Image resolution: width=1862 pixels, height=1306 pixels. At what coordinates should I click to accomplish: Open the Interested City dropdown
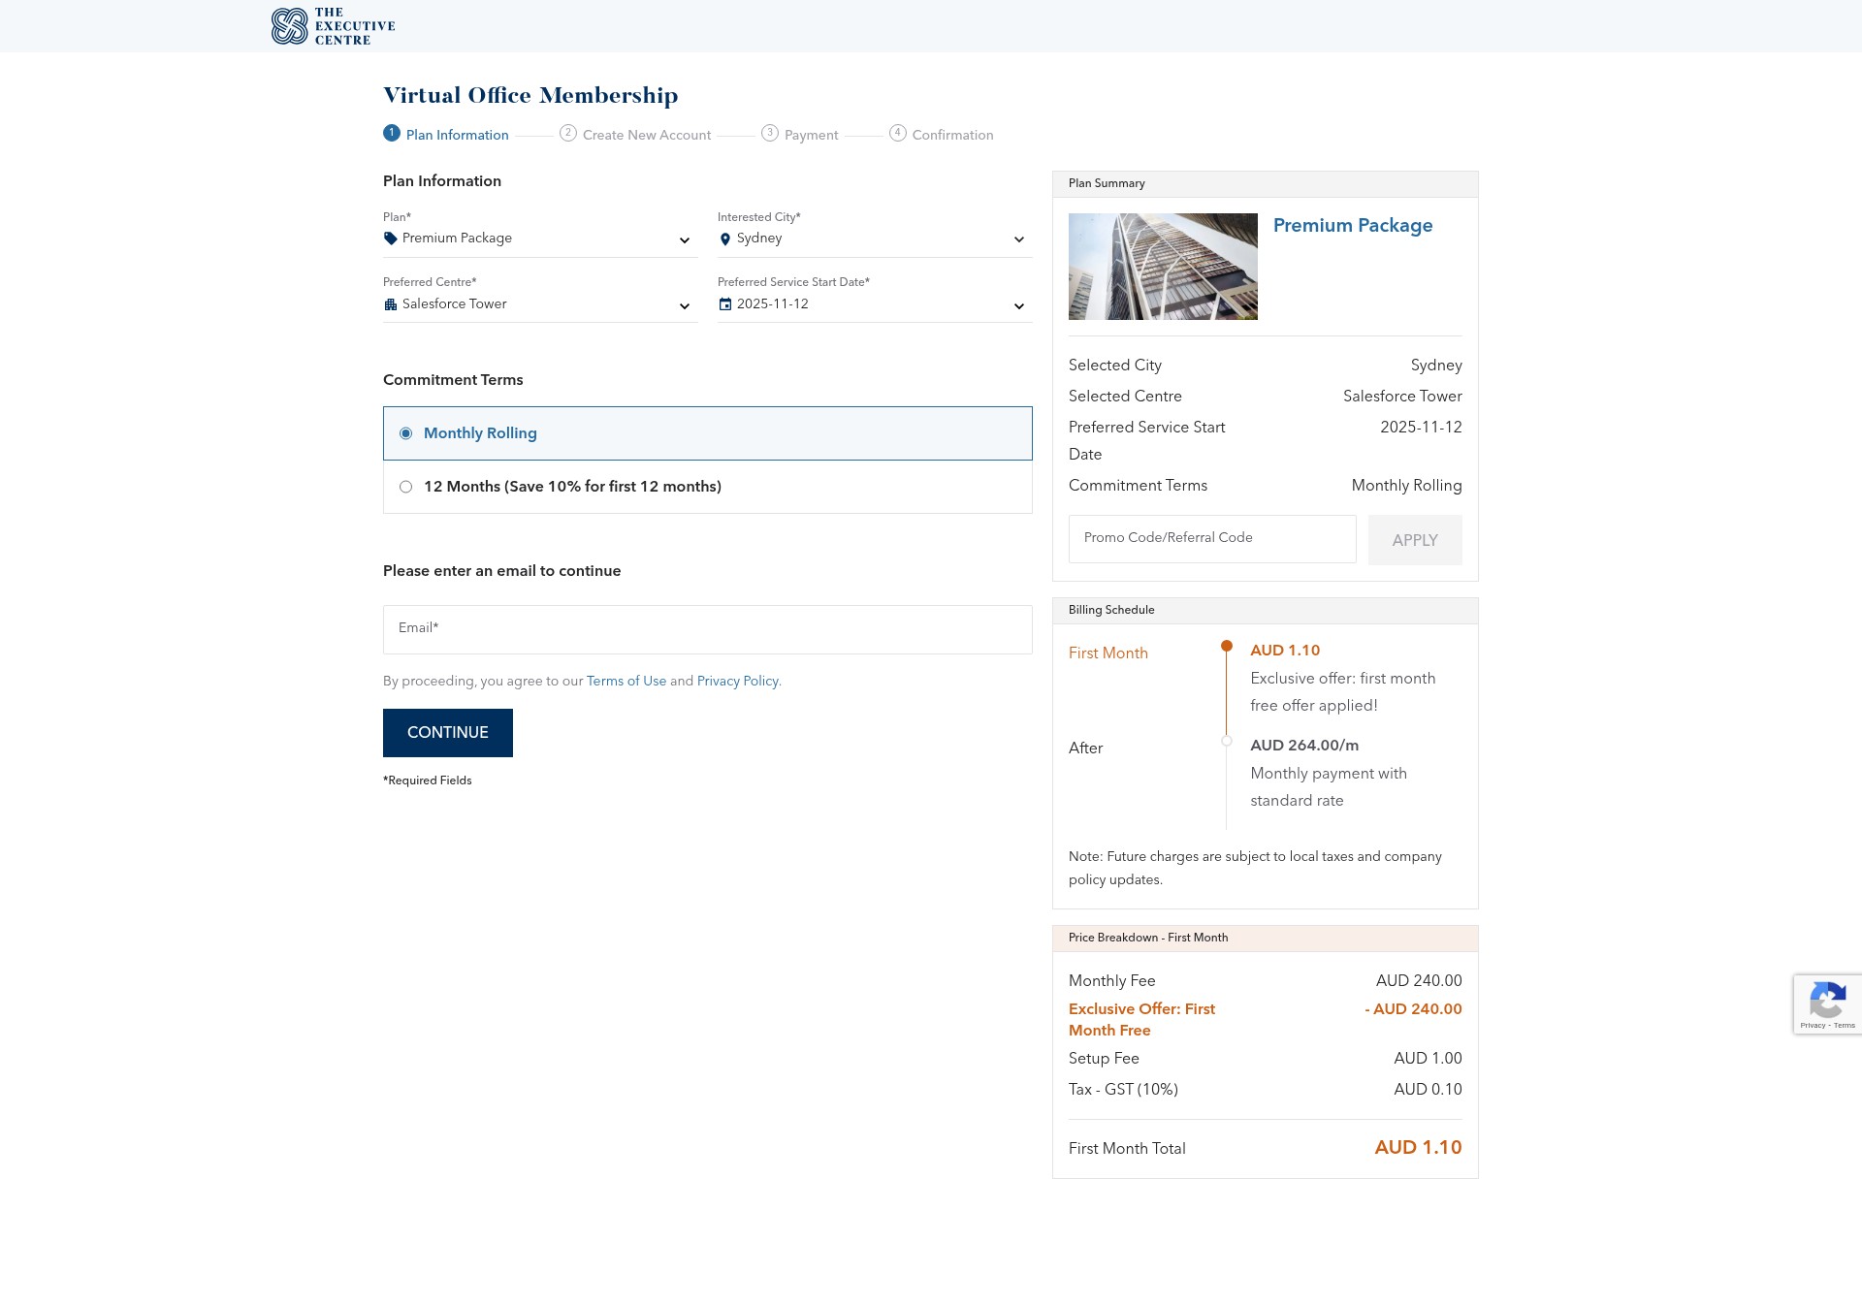[x=875, y=239]
